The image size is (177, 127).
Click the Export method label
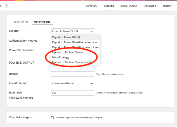click(x=18, y=83)
